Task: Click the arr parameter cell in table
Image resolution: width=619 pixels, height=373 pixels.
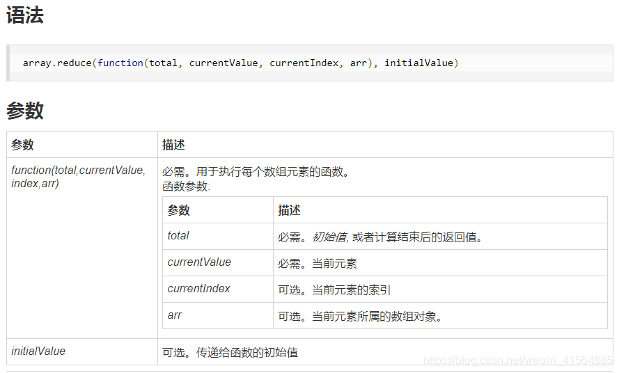Action: click(218, 315)
